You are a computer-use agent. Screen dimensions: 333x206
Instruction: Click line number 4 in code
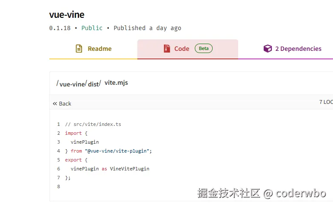point(58,151)
